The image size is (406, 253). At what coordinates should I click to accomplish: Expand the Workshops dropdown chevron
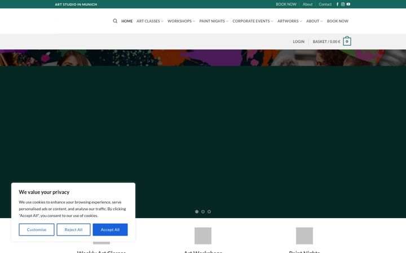194,21
